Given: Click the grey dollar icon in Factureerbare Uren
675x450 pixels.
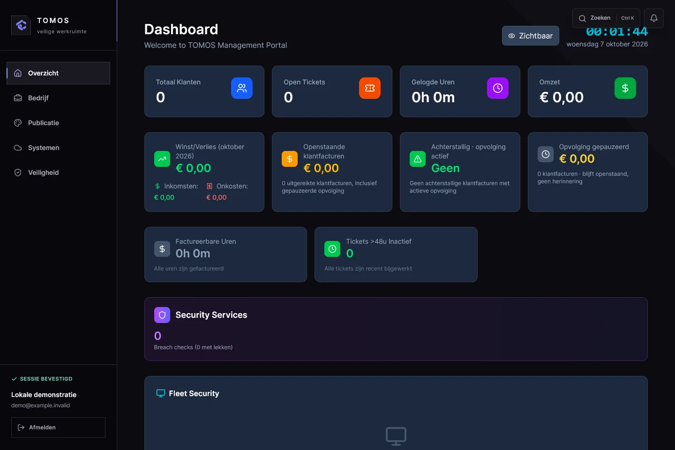Looking at the screenshot, I should click(162, 249).
